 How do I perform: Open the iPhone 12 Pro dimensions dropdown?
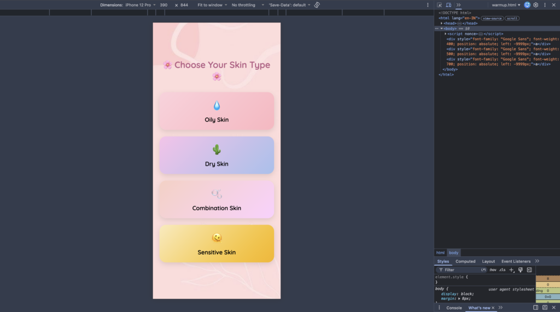pos(141,5)
